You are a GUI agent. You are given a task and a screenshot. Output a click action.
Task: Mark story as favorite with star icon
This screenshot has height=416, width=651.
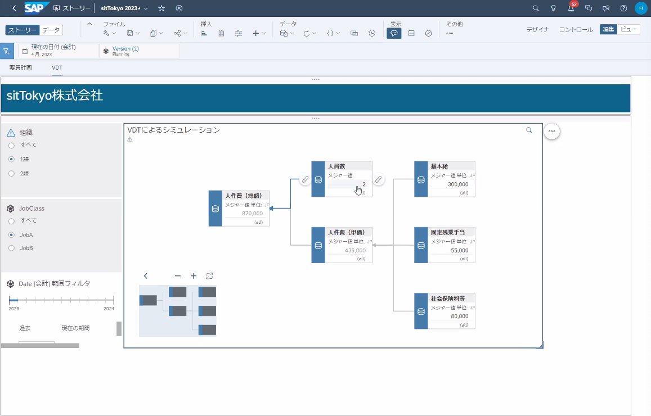(x=161, y=8)
